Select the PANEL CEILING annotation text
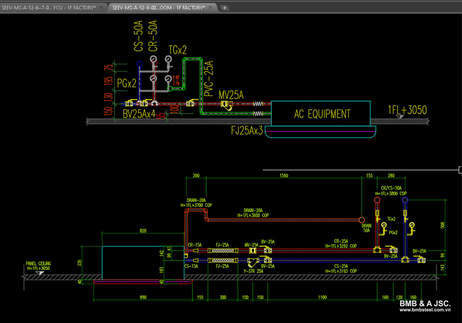Viewport: 462px width, 323px height. [x=38, y=263]
